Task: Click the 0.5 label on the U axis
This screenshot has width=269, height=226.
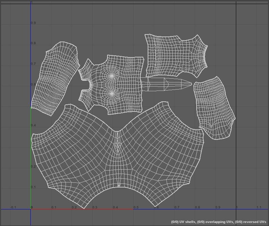Action: point(136,207)
